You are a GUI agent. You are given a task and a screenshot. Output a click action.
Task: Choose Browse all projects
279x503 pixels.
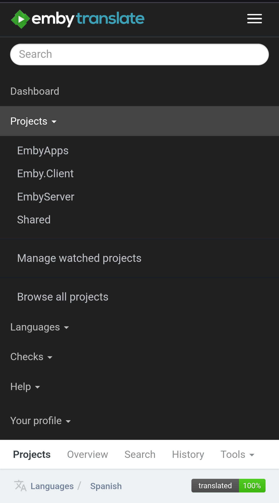(63, 297)
